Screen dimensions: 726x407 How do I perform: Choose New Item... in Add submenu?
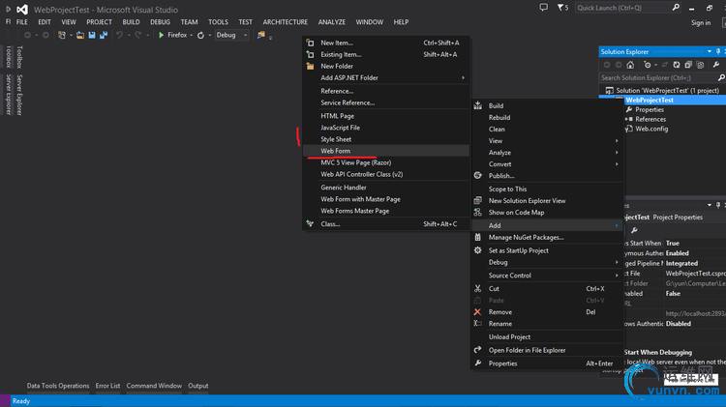click(x=385, y=43)
